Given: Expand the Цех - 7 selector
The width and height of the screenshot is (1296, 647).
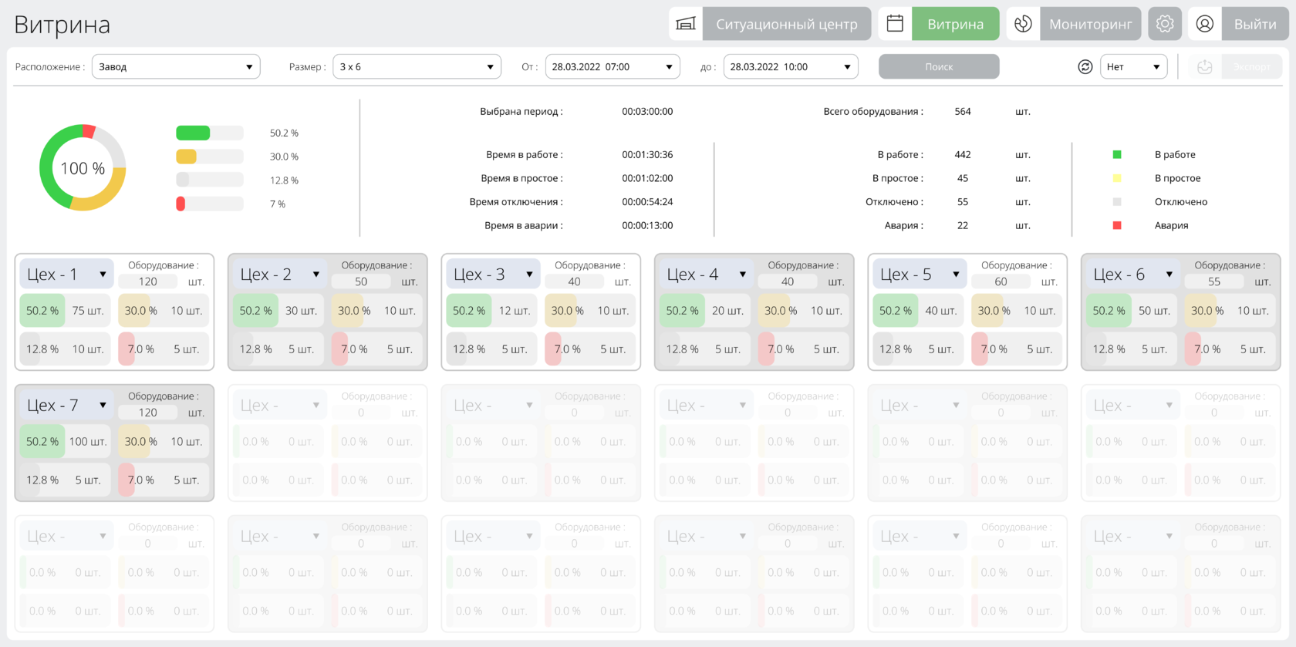Looking at the screenshot, I should tap(66, 406).
